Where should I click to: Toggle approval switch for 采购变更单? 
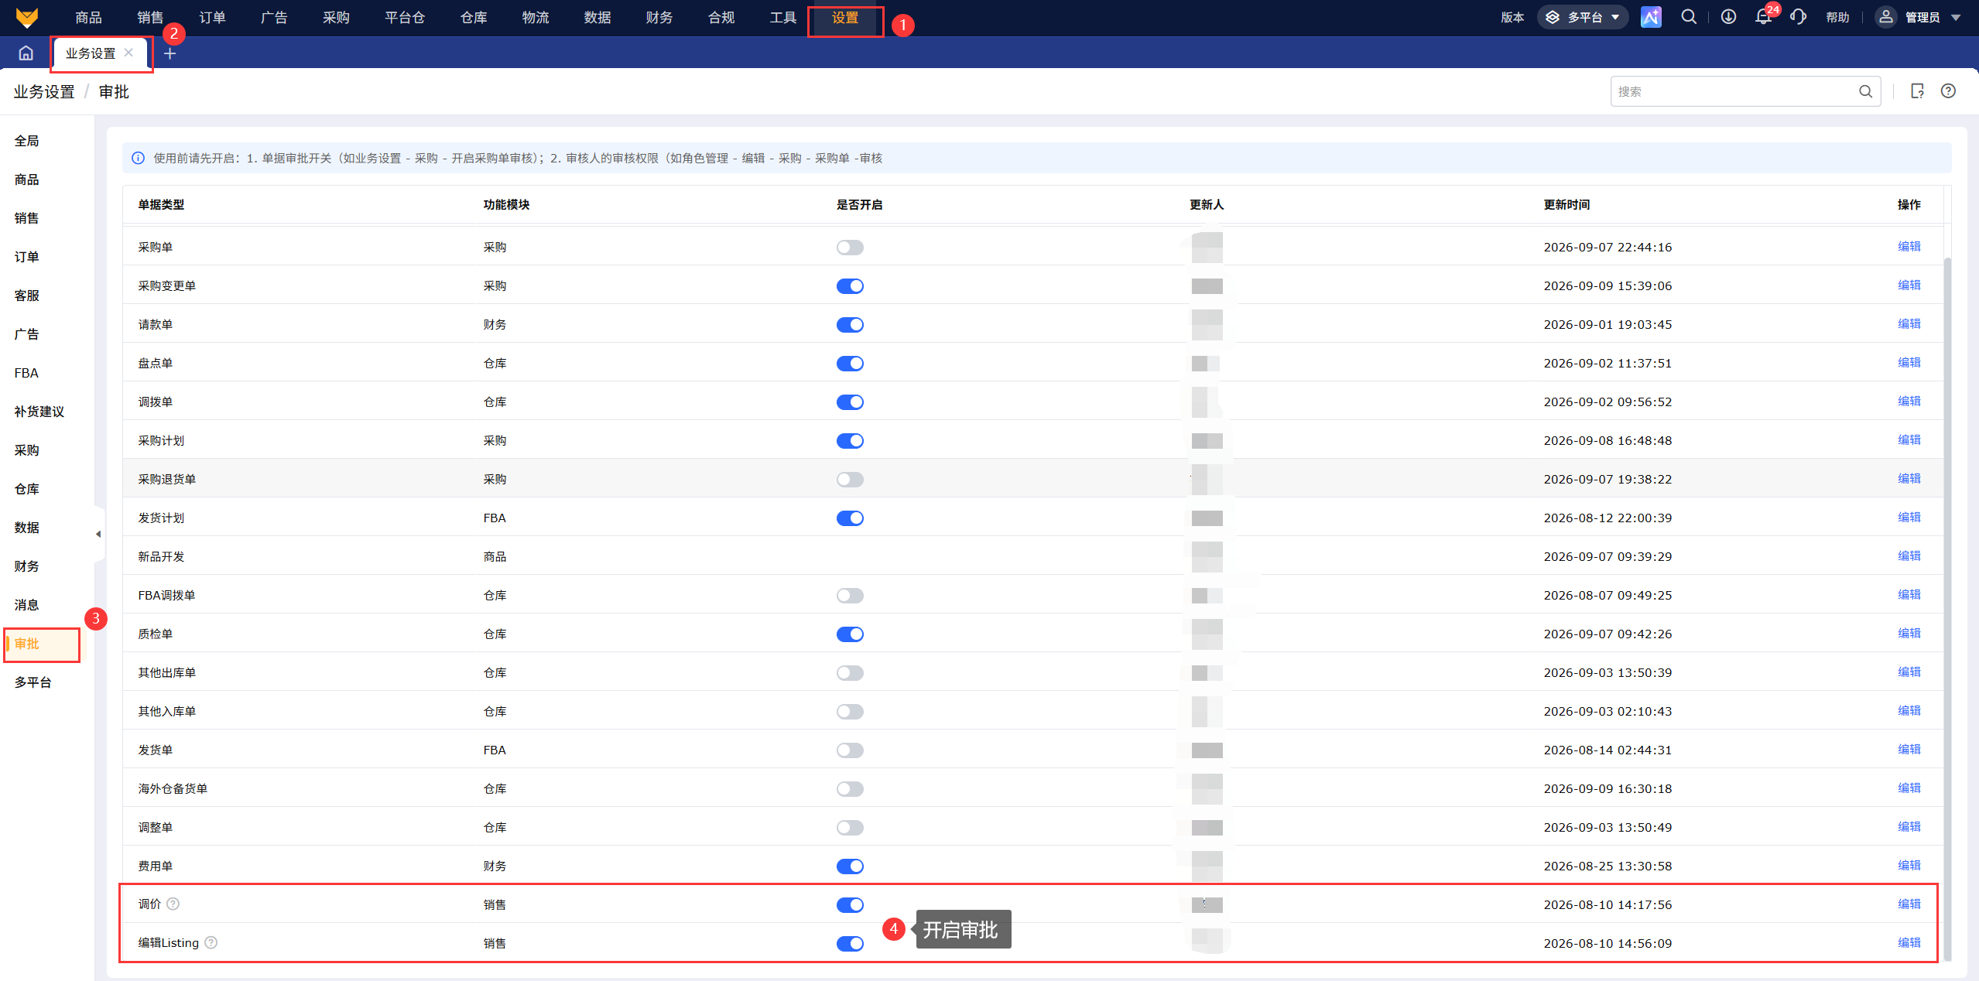click(850, 286)
